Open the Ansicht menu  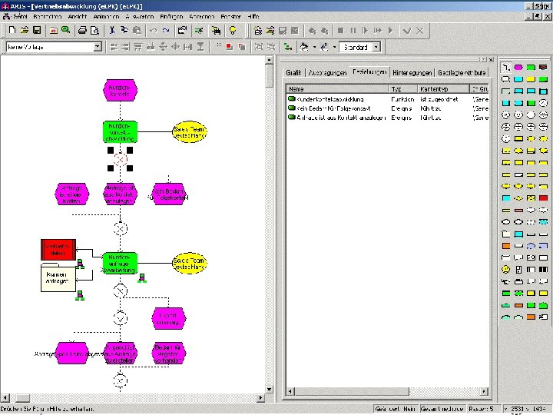[77, 16]
